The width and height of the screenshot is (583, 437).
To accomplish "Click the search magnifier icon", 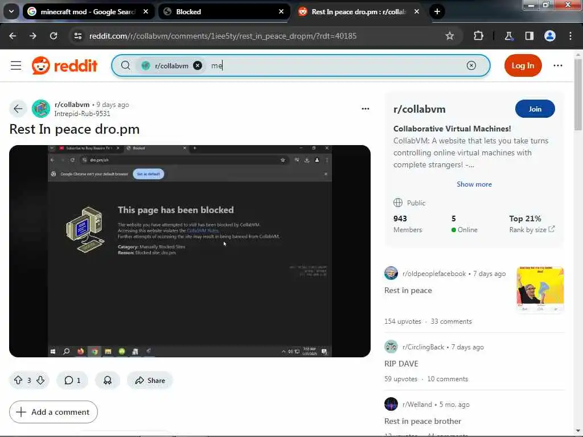I will (x=126, y=65).
